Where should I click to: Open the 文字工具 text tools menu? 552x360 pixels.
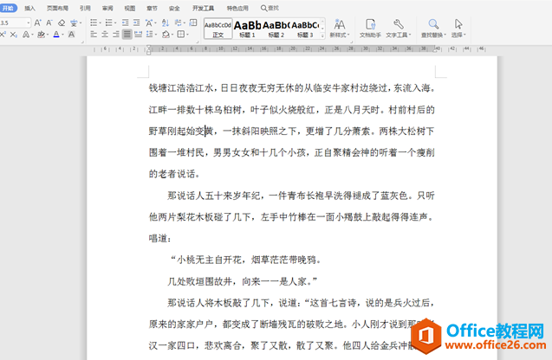(398, 28)
